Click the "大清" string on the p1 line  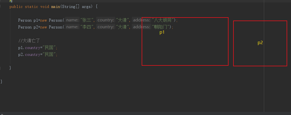(x=123, y=20)
